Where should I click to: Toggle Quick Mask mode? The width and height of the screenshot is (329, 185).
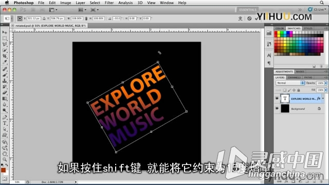pyautogui.click(x=5, y=179)
